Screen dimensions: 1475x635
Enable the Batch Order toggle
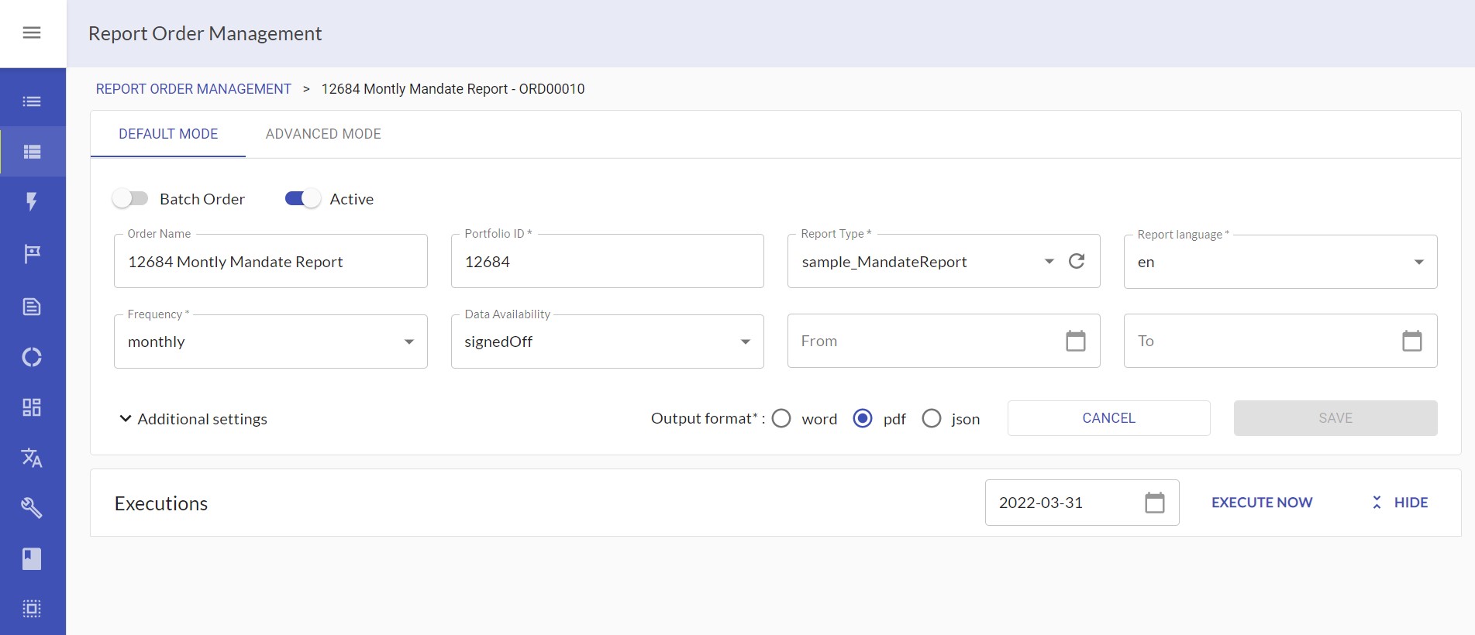click(130, 199)
